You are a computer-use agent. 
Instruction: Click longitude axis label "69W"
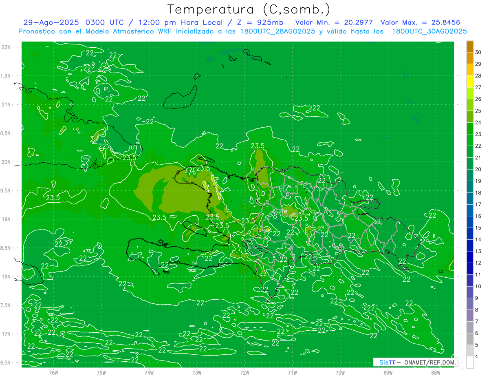point(388,372)
